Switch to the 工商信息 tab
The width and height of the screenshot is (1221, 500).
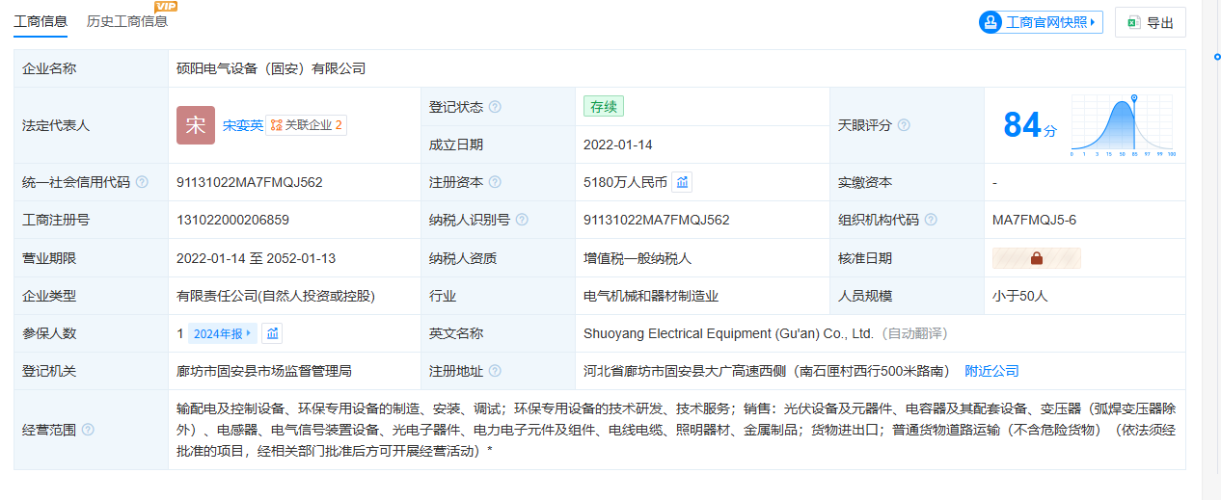click(41, 21)
